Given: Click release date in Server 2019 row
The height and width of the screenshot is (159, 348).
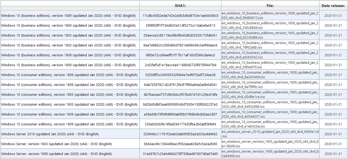Looking at the screenshot, I should click(333, 134).
